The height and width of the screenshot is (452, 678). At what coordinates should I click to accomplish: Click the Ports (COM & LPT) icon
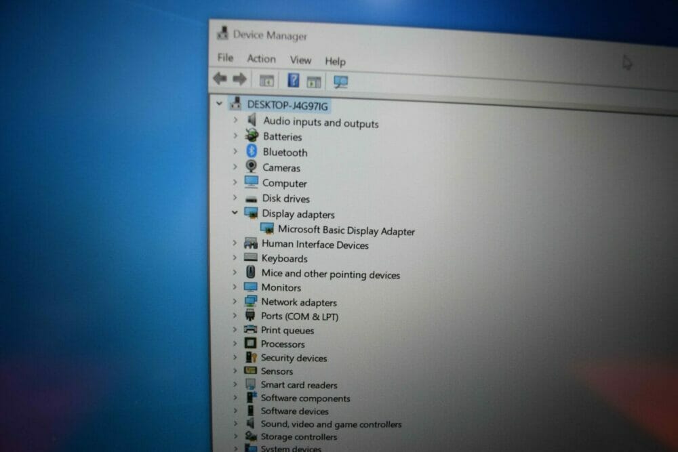pos(250,315)
